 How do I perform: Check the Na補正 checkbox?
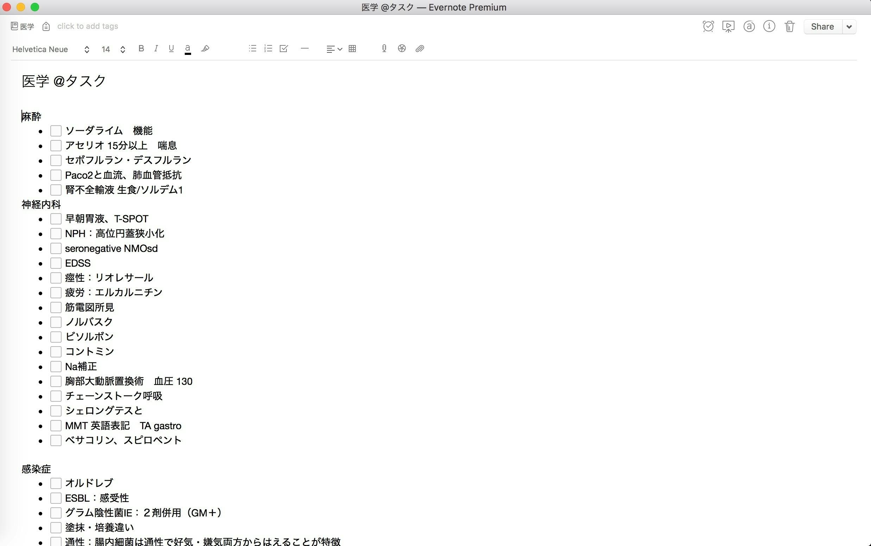click(56, 367)
